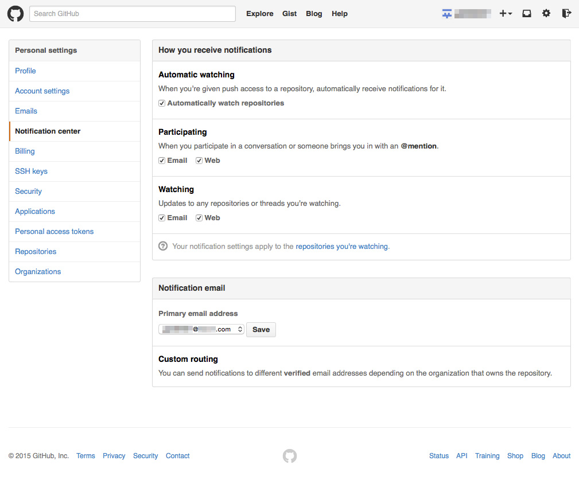Save the primary email address
Image resolution: width=579 pixels, height=484 pixels.
[x=261, y=329]
